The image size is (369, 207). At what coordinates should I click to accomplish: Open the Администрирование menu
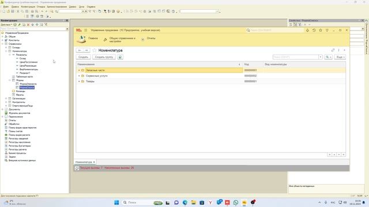point(57,7)
